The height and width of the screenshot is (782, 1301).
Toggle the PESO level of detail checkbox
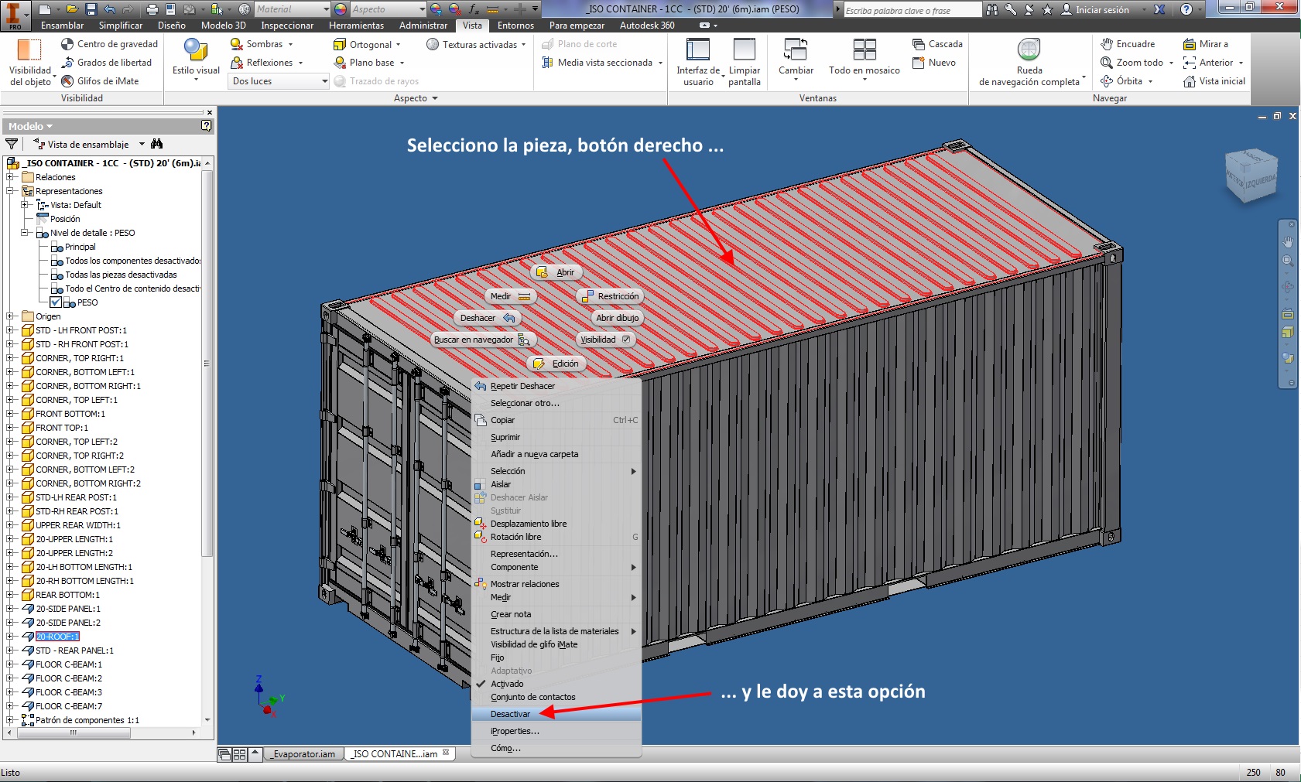(56, 302)
